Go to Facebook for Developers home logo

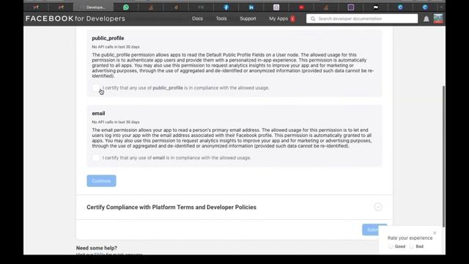pyautogui.click(x=75, y=18)
